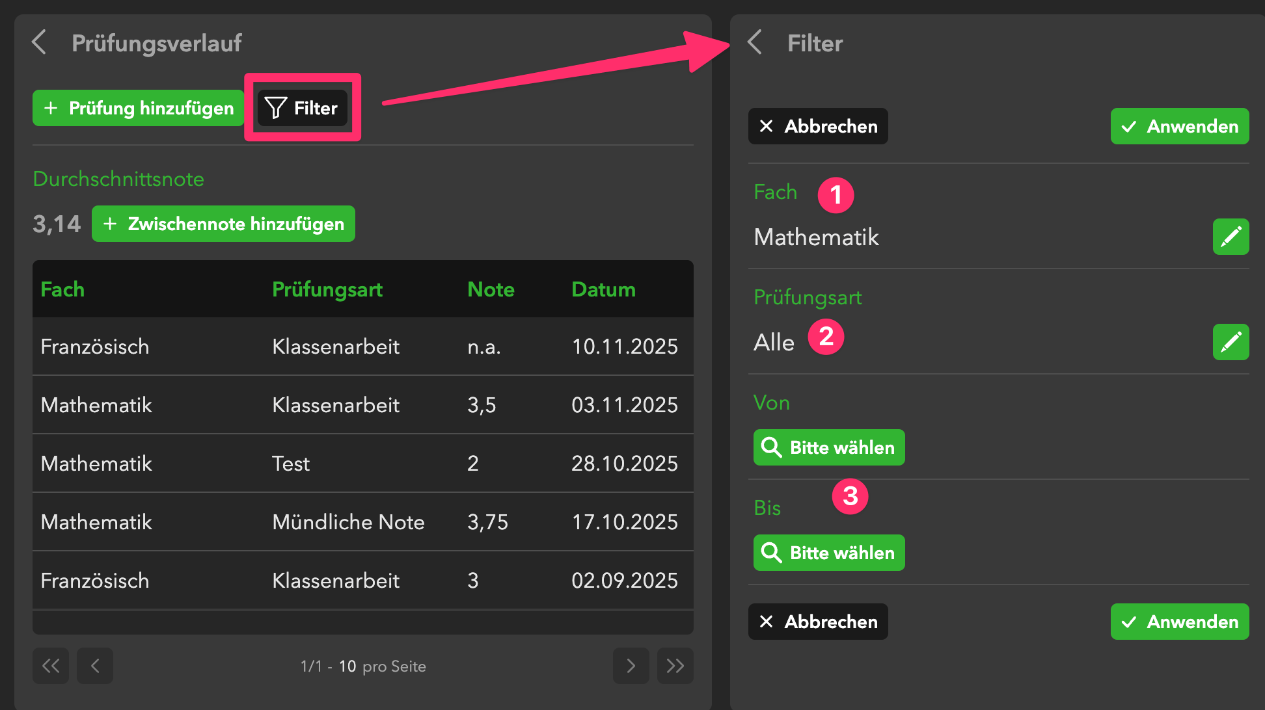Add Zwischennote hinzufügen button
This screenshot has width=1265, height=710.
[223, 224]
